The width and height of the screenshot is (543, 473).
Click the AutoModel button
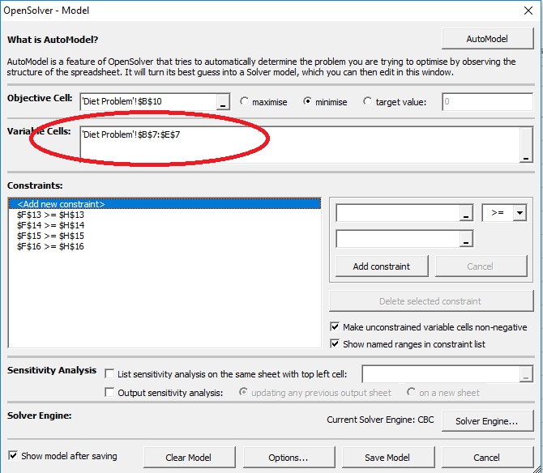click(487, 39)
